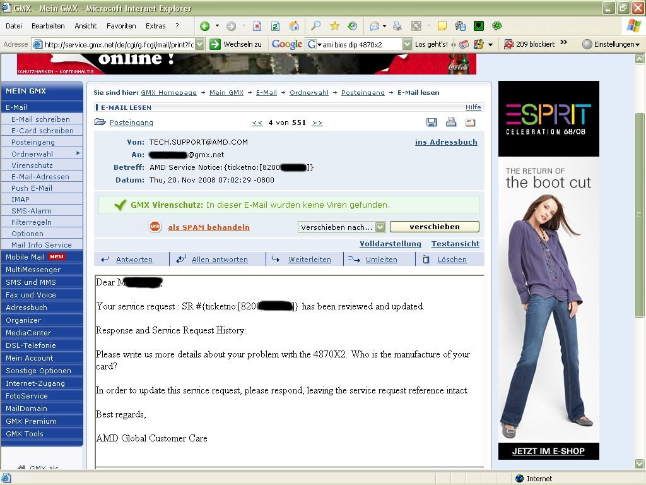
Task: Open Favorites star toolbar icon
Action: (x=334, y=26)
